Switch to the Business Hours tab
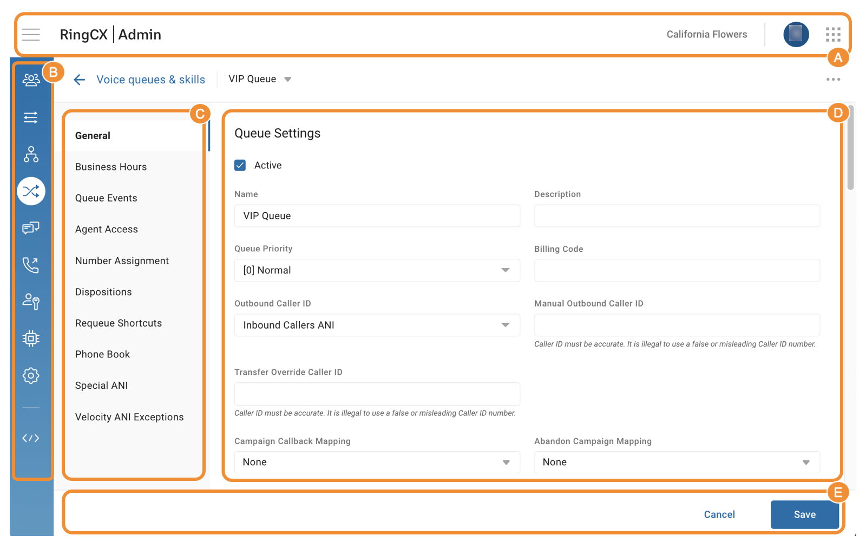Screen dimensions: 866x548 [x=111, y=167]
